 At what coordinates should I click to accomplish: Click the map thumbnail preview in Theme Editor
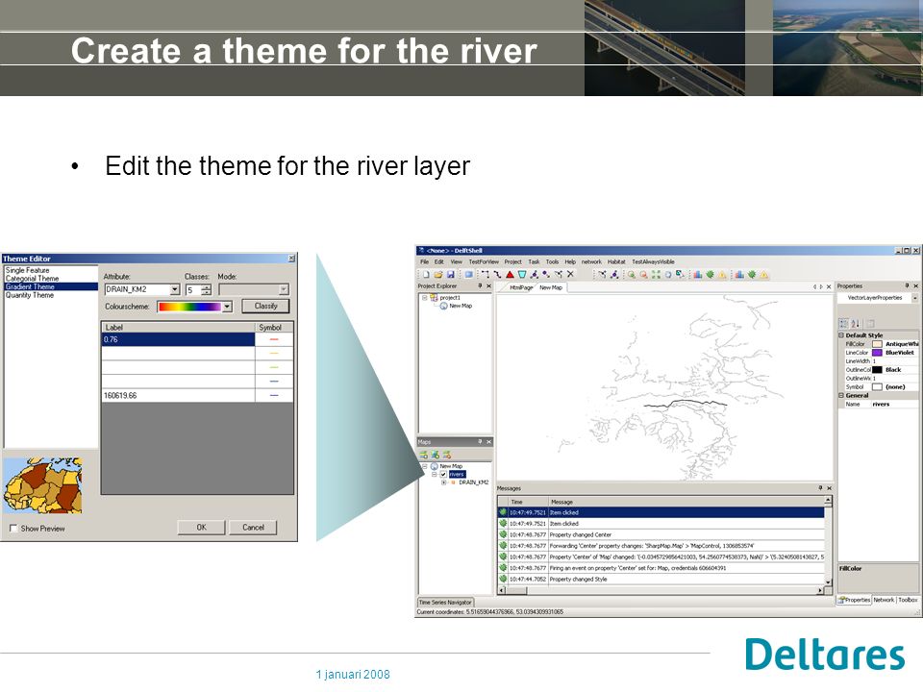pyautogui.click(x=43, y=485)
